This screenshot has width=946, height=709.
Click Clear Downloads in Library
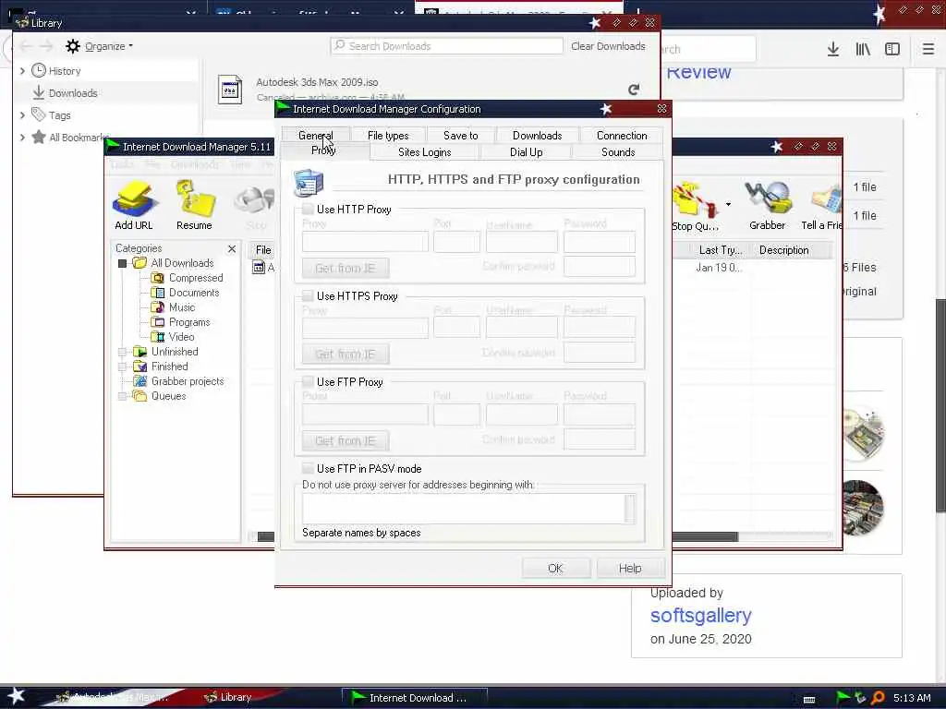(x=608, y=46)
